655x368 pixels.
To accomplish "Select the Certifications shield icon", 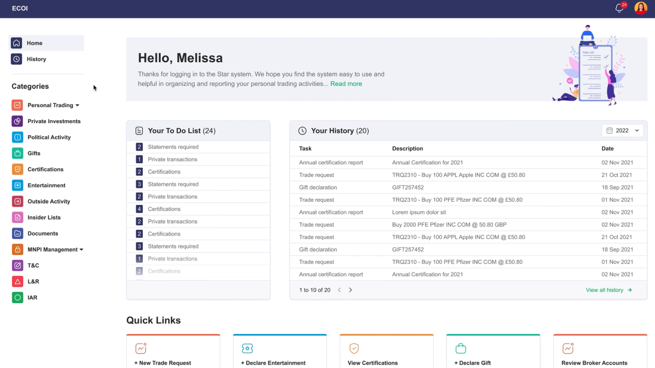I will (17, 169).
